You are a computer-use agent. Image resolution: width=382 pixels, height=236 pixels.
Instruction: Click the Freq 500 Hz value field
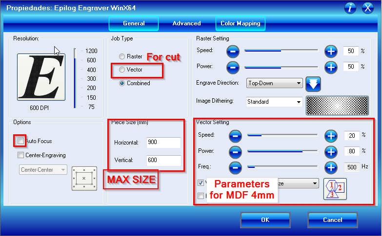(x=352, y=167)
